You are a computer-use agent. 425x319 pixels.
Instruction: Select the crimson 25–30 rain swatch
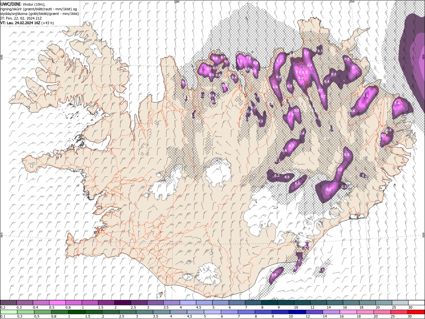pyautogui.click(x=399, y=312)
